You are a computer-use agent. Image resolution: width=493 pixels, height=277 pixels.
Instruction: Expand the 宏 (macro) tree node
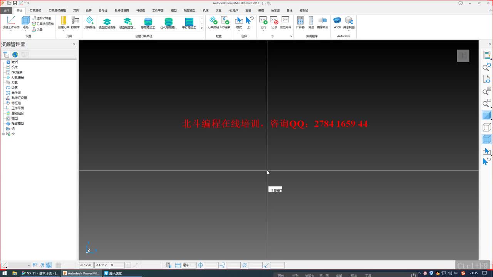[3, 134]
